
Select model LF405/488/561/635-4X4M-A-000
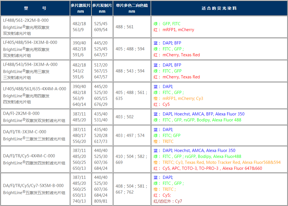coord(35,89)
